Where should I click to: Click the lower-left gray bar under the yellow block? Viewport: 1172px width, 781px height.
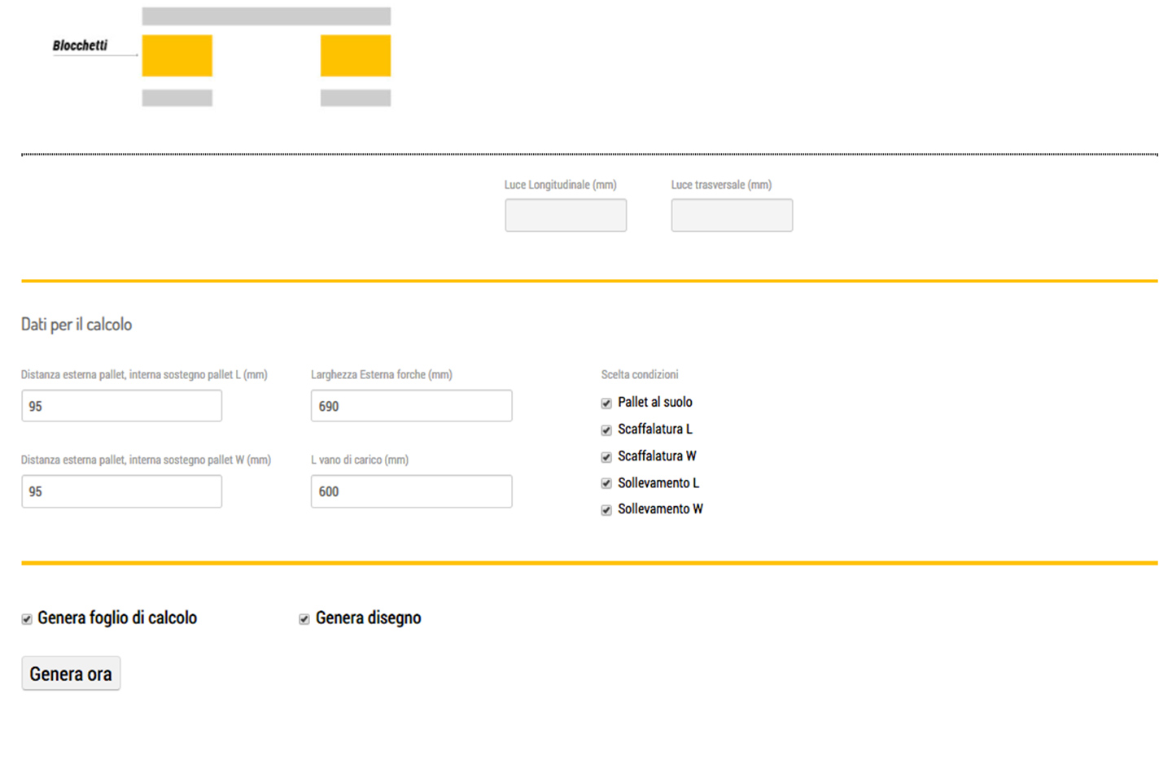[177, 98]
